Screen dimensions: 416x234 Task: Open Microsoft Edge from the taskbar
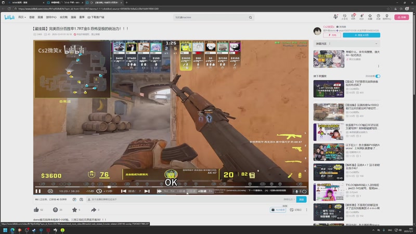point(12,230)
